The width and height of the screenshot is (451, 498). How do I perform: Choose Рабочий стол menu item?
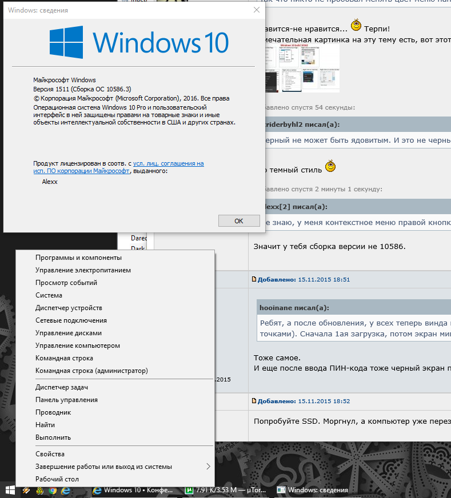[x=115, y=479]
